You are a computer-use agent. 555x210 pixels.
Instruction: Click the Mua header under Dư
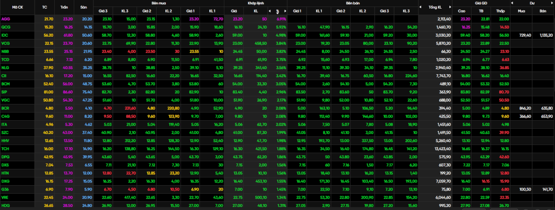point(521,11)
